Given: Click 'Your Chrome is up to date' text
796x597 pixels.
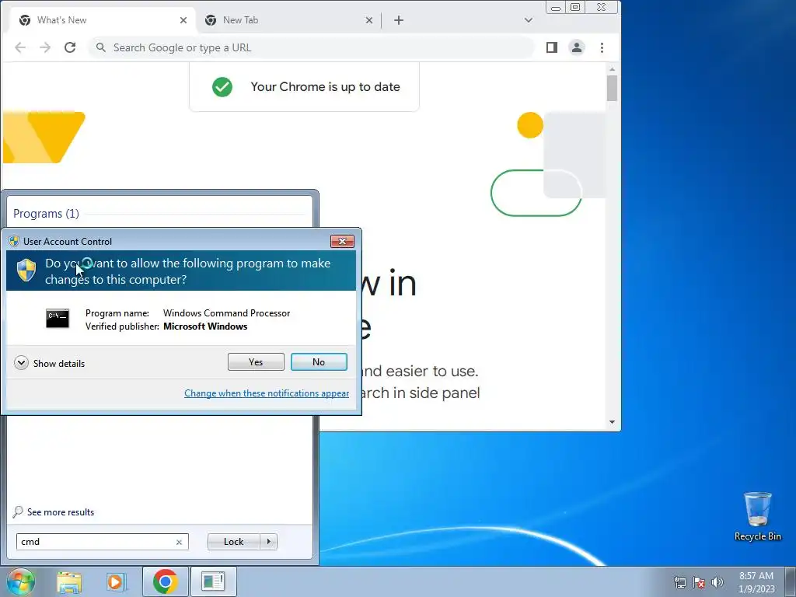Looking at the screenshot, I should tap(326, 87).
